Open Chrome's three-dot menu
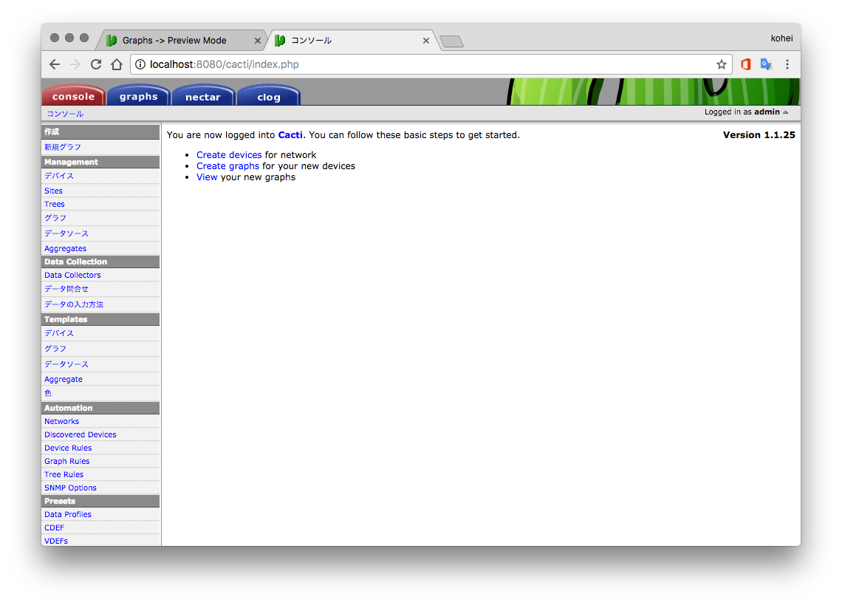 coord(787,64)
